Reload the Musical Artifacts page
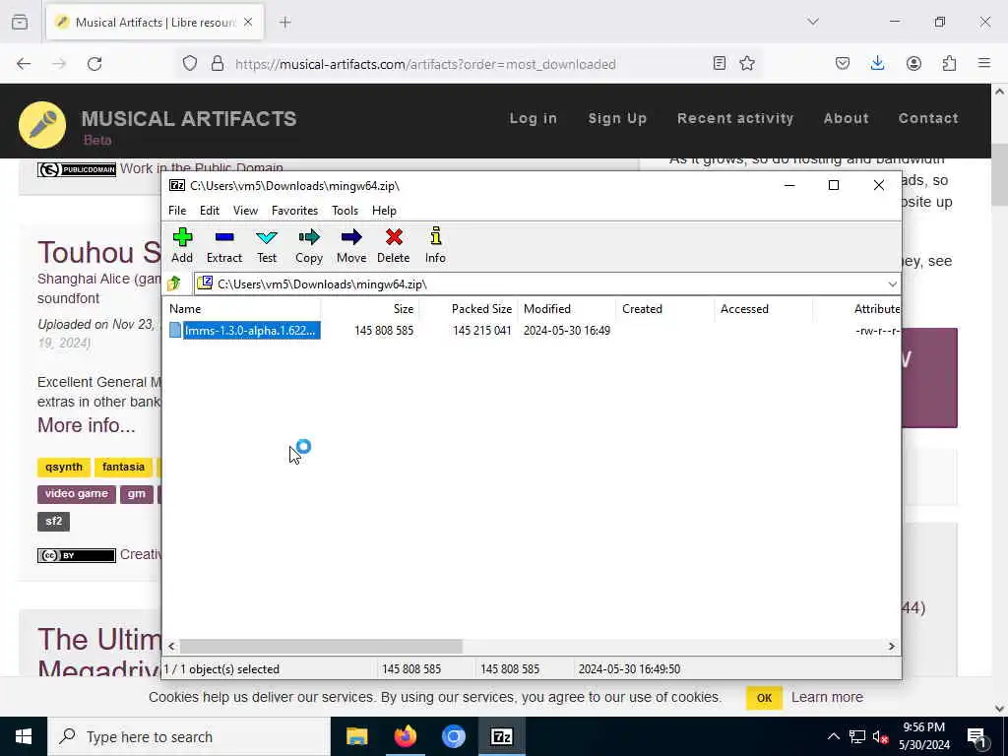The height and width of the screenshot is (756, 1008). pyautogui.click(x=94, y=64)
